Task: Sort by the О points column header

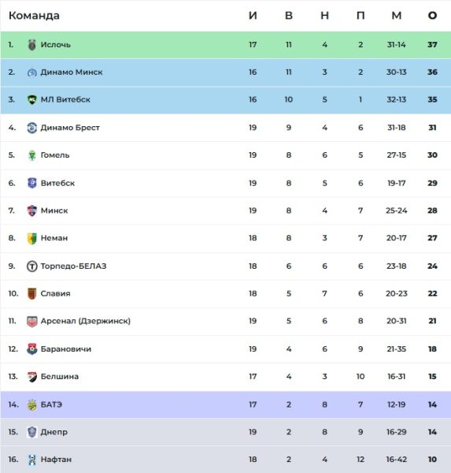Action: point(432,16)
